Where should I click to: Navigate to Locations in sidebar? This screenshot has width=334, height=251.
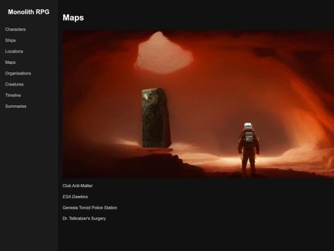14,51
